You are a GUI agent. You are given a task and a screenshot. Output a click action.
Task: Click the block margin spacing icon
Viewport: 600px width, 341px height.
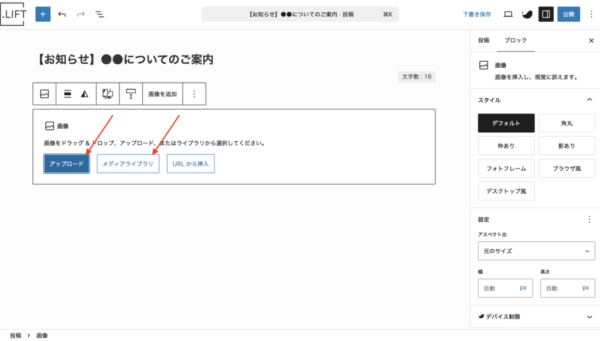(x=131, y=94)
